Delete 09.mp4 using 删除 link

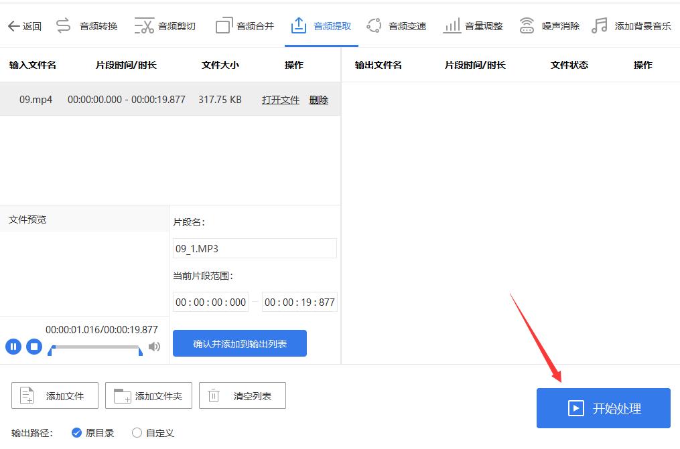tap(319, 99)
